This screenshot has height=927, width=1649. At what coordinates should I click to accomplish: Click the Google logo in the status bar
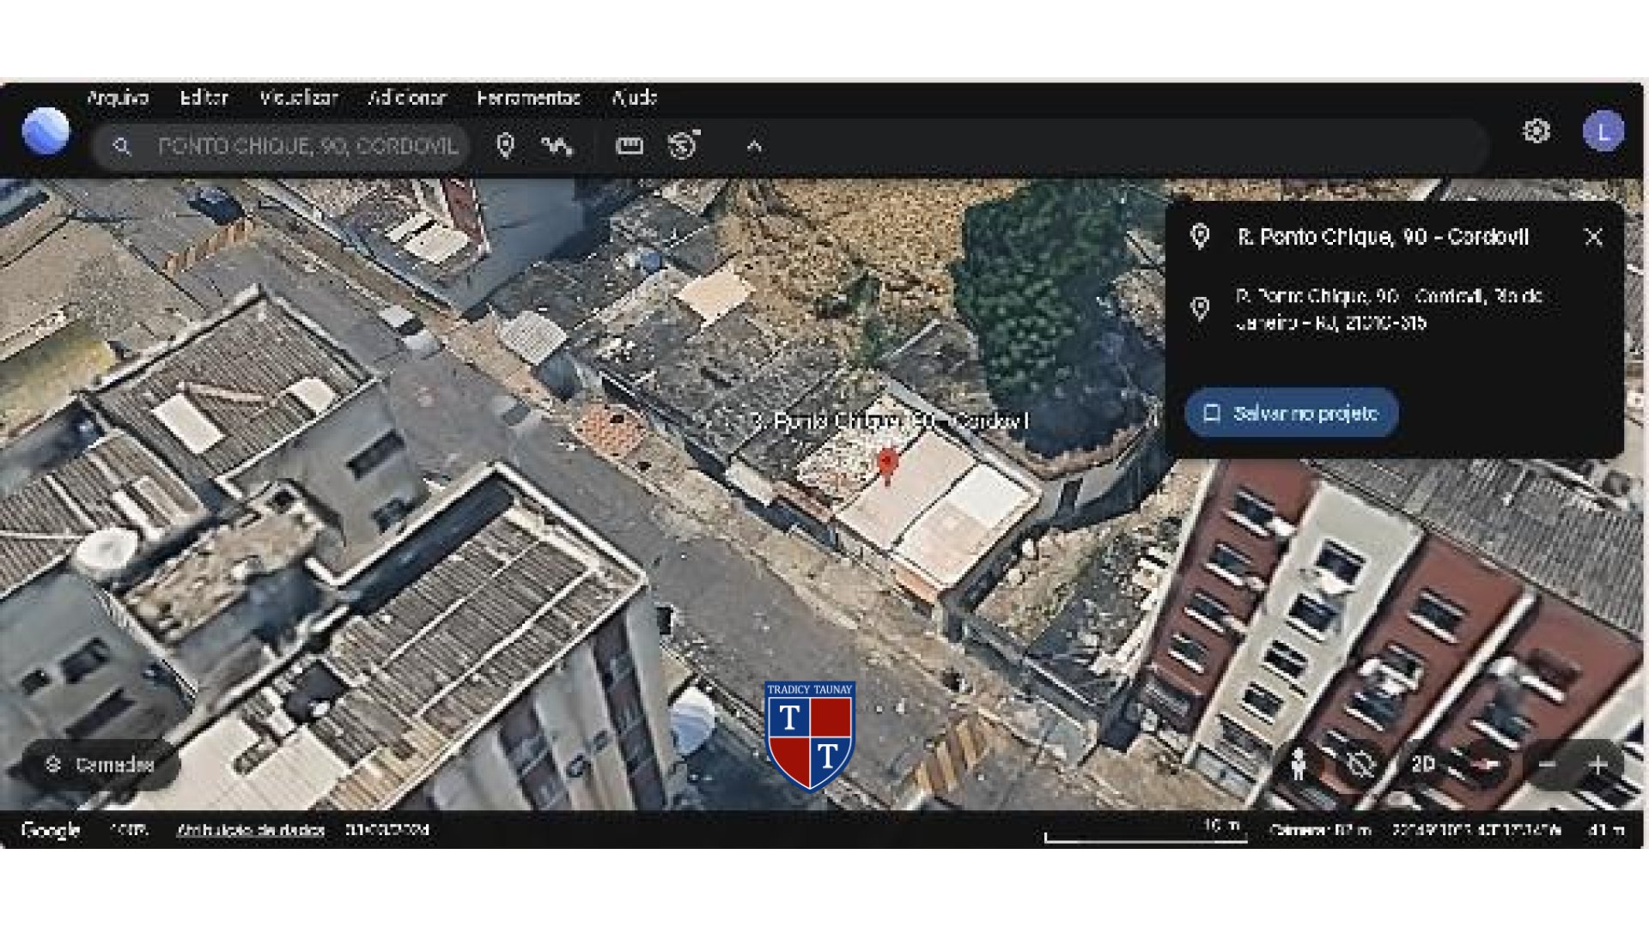(x=51, y=830)
